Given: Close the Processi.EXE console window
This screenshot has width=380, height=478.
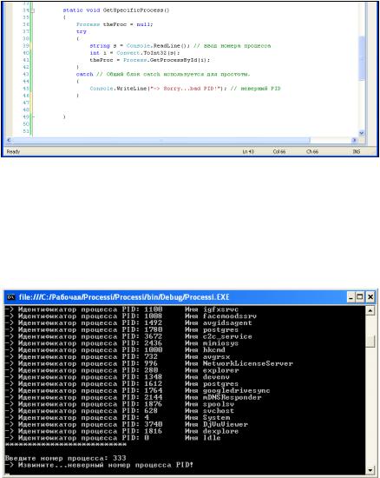Looking at the screenshot, I should pyautogui.click(x=370, y=297).
